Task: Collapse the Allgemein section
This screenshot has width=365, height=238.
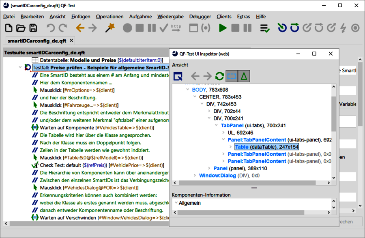Action: pos(176,203)
